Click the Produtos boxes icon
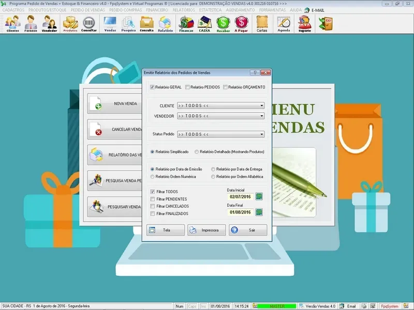Viewport: 414px width, 310px height. 70,24
